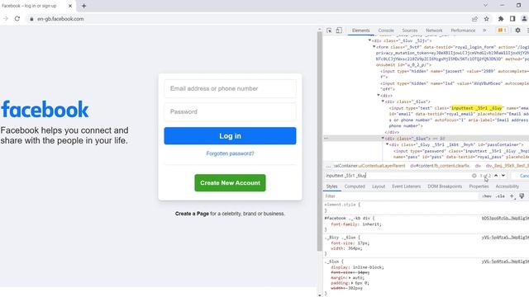Follow the Forgotten password? link
Image resolution: width=529 pixels, height=297 pixels.
(x=230, y=153)
